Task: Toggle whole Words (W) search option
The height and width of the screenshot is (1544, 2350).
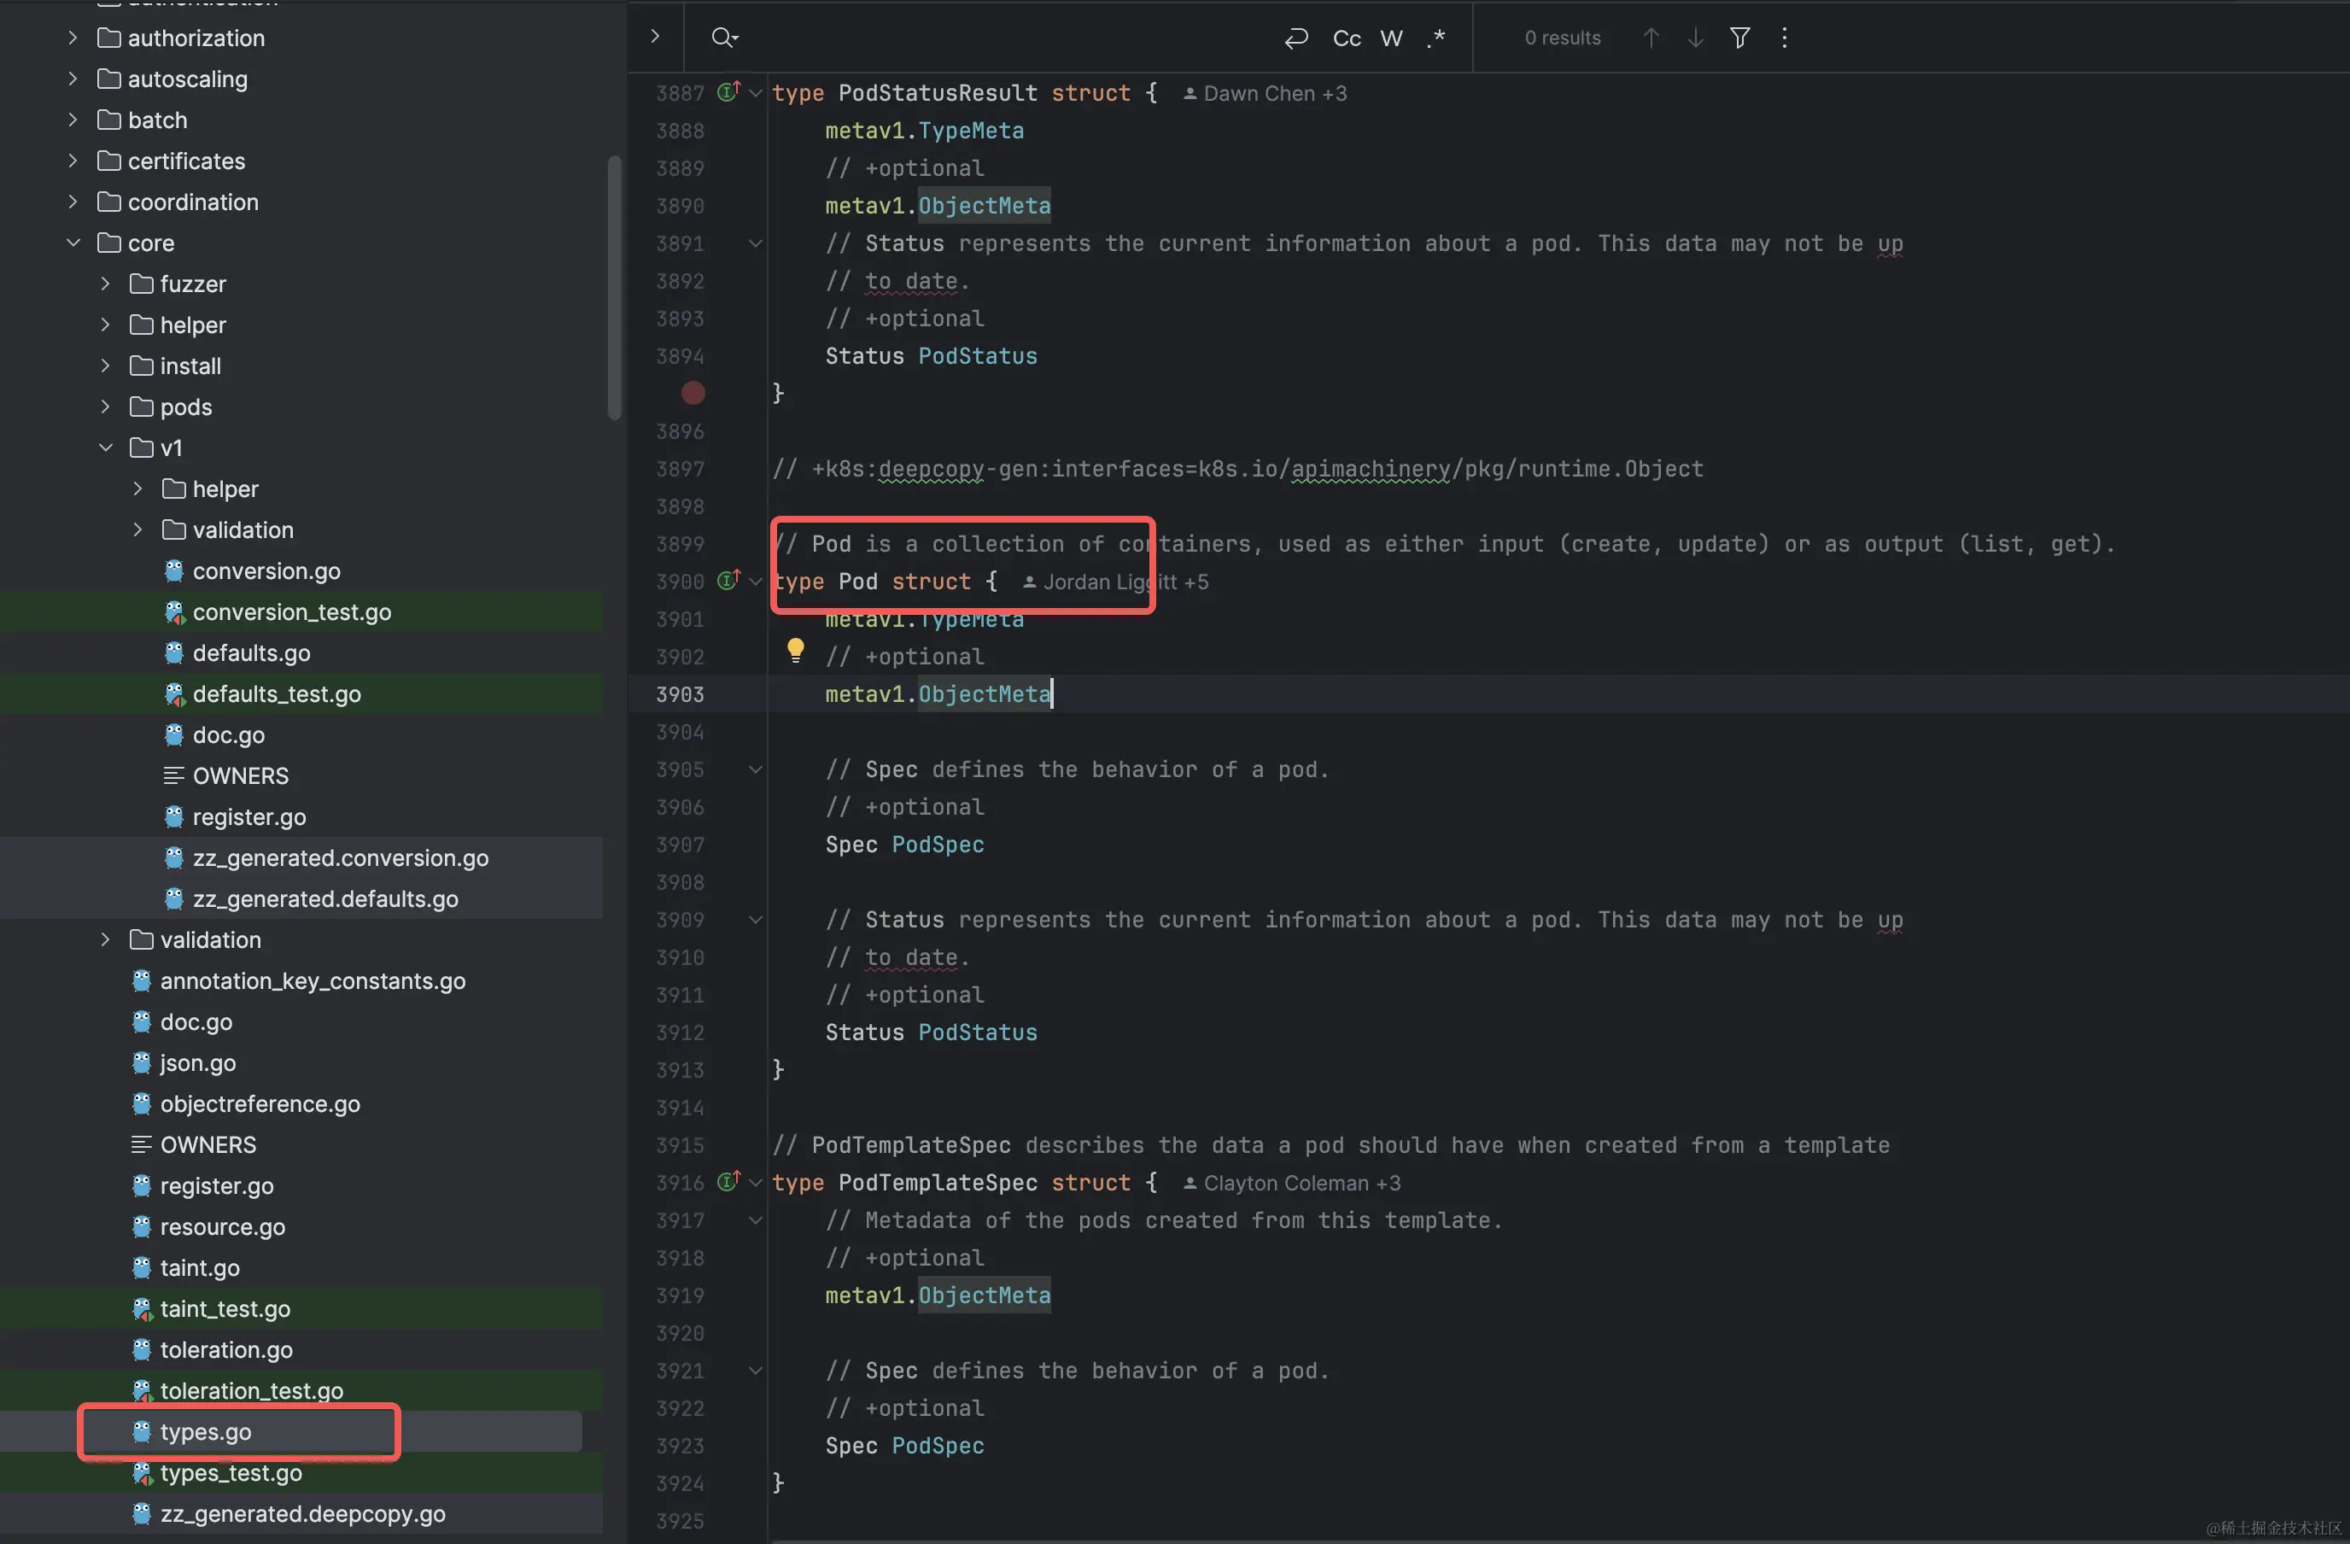Action: 1391,38
